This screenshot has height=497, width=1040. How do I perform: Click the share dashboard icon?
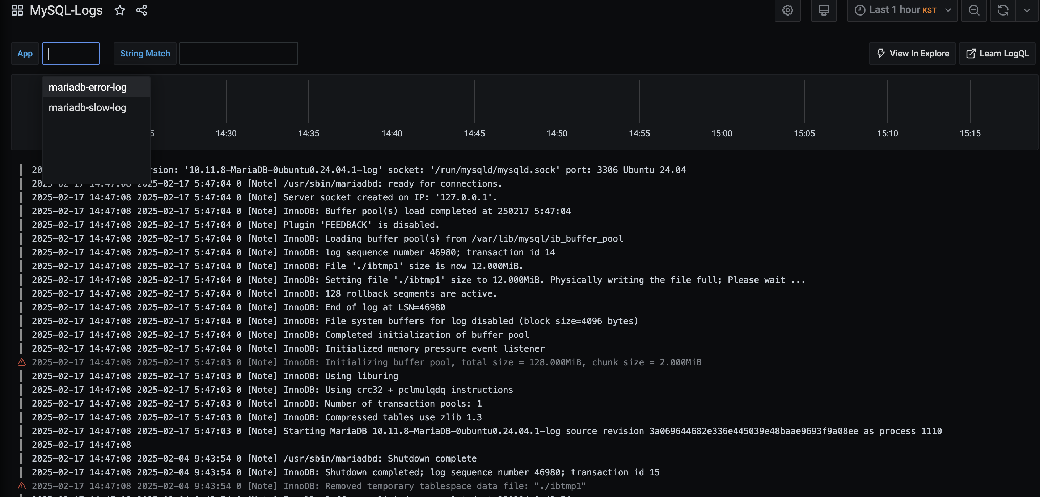click(141, 10)
